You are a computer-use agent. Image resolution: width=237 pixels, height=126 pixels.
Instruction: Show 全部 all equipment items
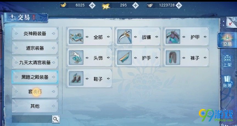coord(89,37)
